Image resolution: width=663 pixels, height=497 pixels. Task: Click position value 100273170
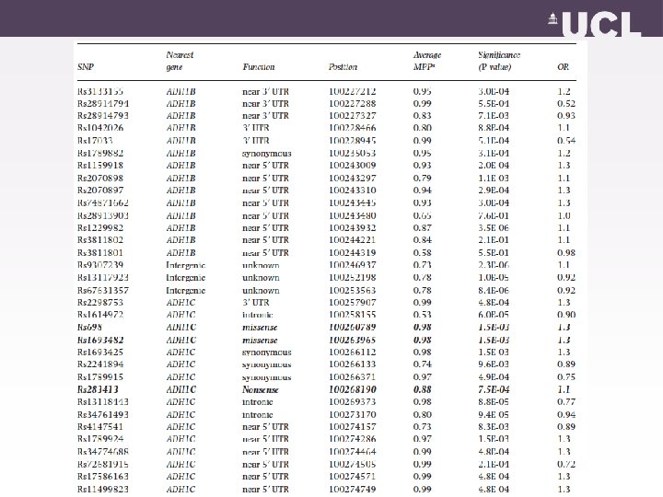tap(352, 414)
